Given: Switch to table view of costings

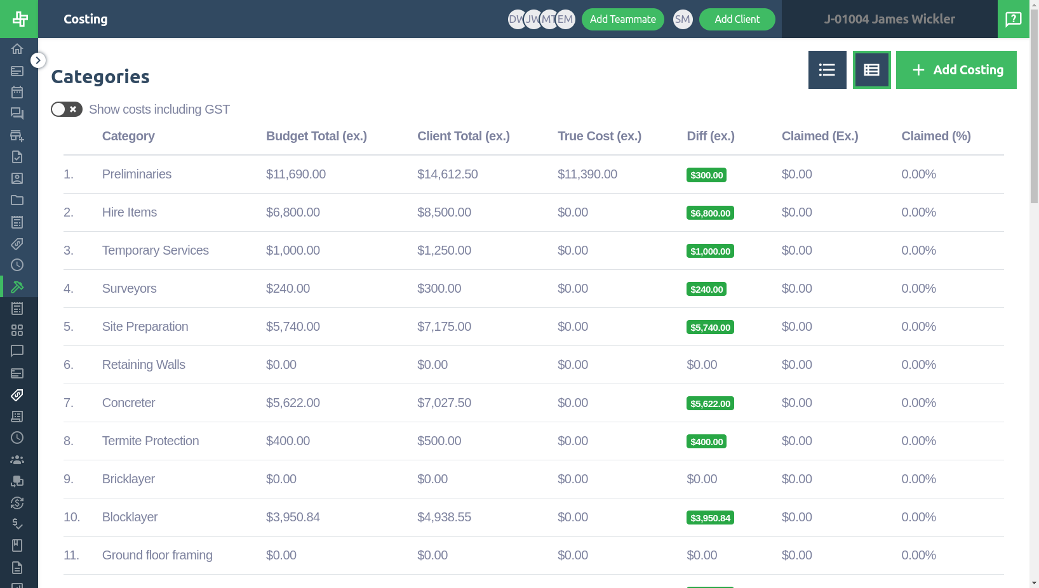Looking at the screenshot, I should coord(871,70).
